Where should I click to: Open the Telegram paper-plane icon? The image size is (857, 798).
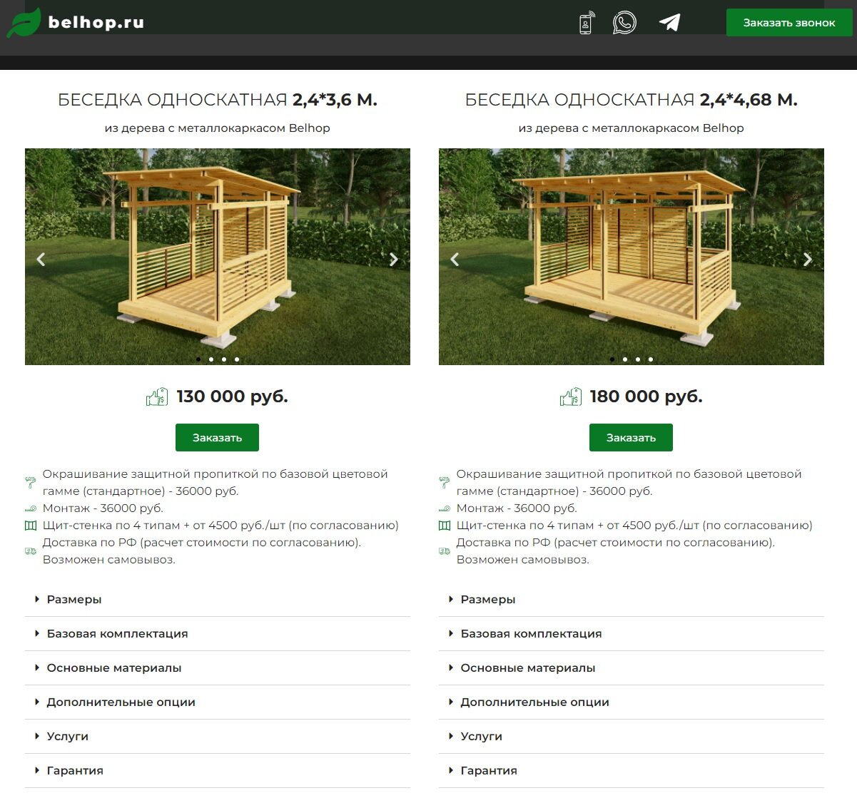[669, 23]
